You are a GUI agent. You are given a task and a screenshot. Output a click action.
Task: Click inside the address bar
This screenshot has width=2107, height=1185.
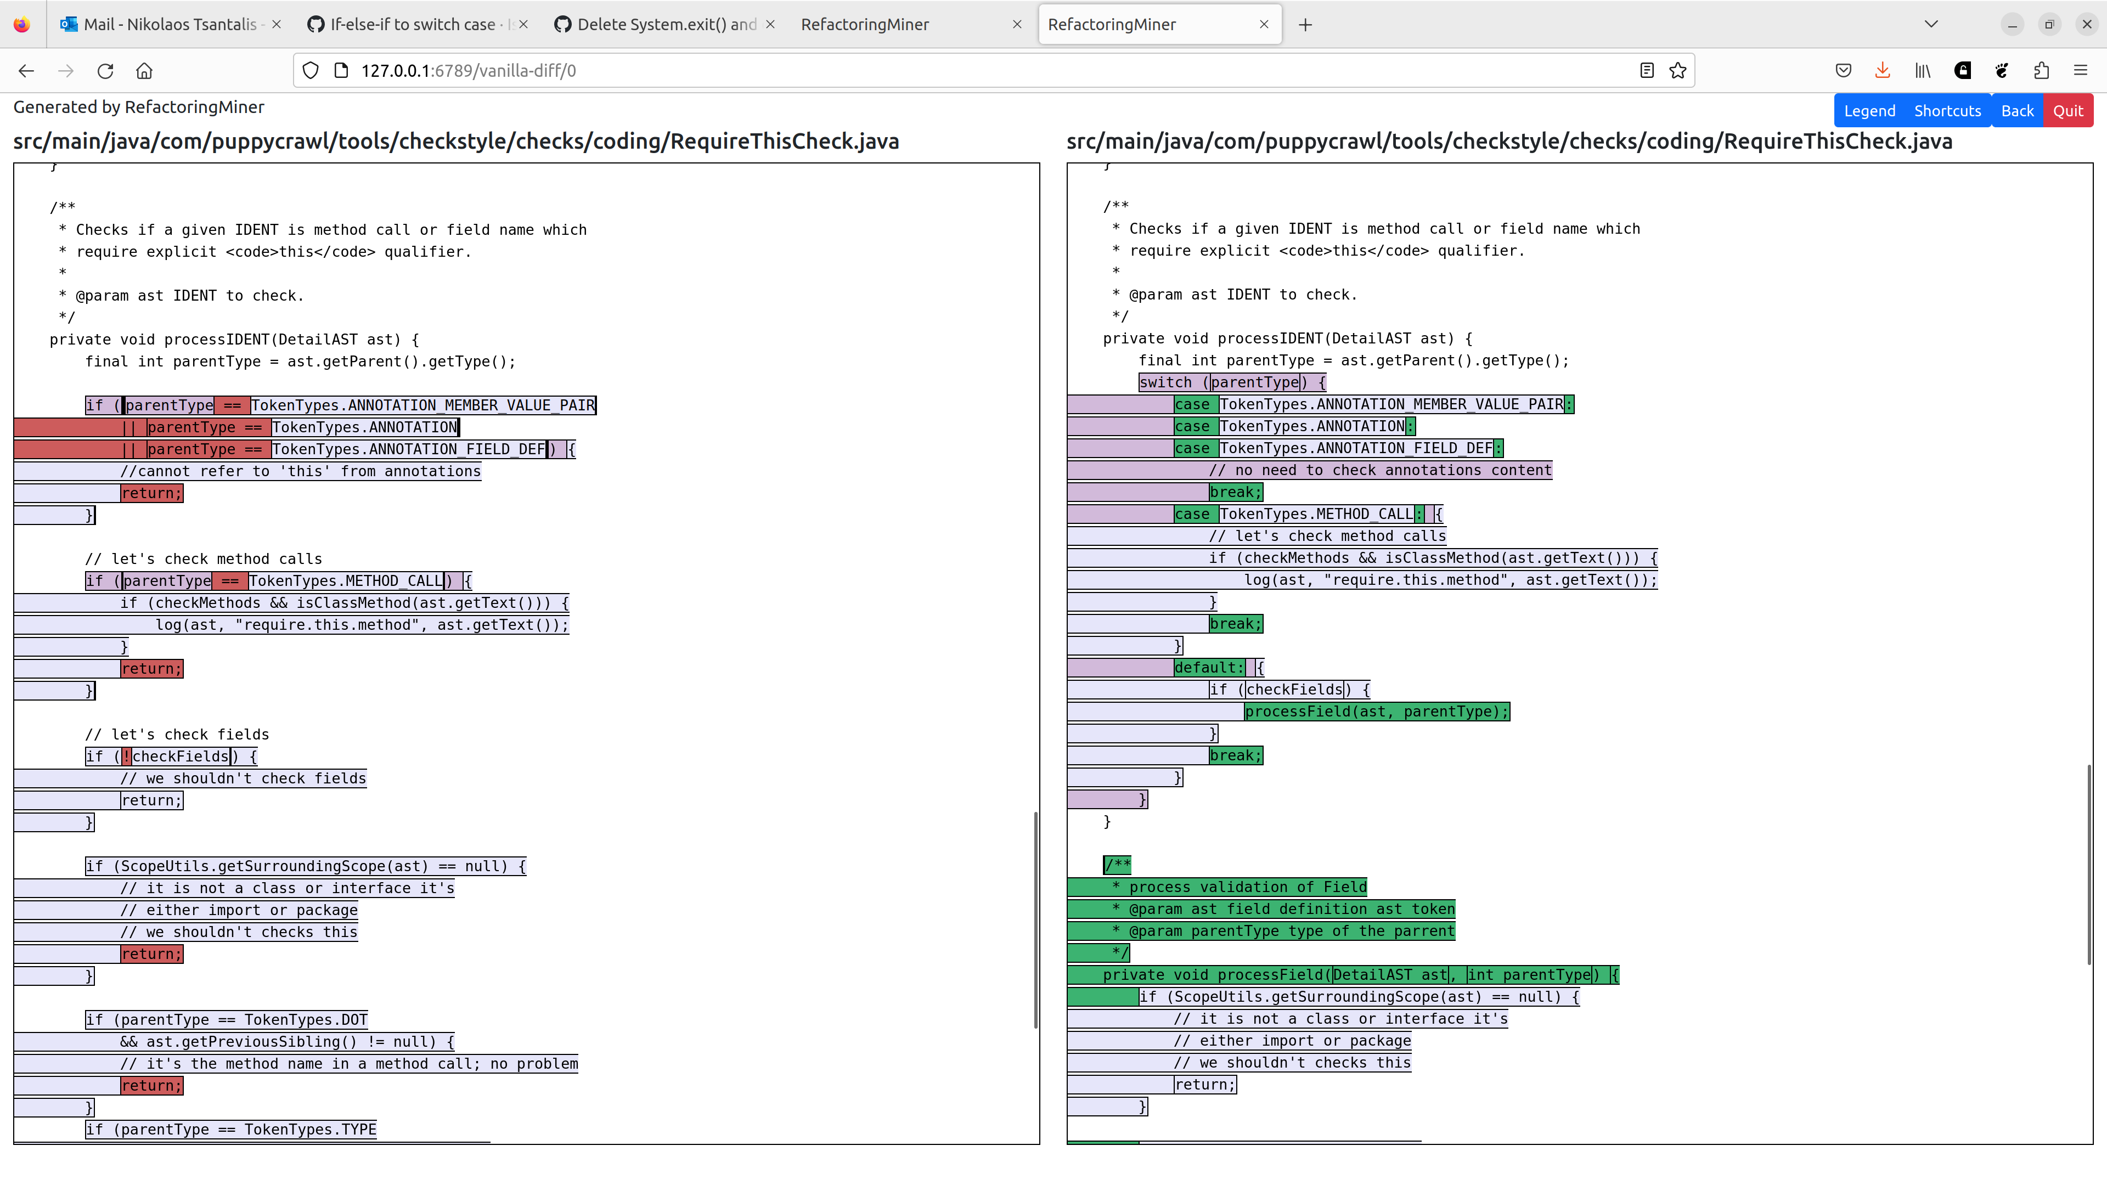tap(736, 70)
